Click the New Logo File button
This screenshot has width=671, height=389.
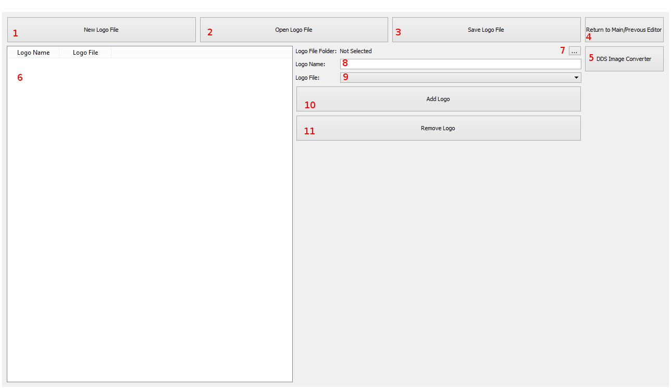click(101, 30)
